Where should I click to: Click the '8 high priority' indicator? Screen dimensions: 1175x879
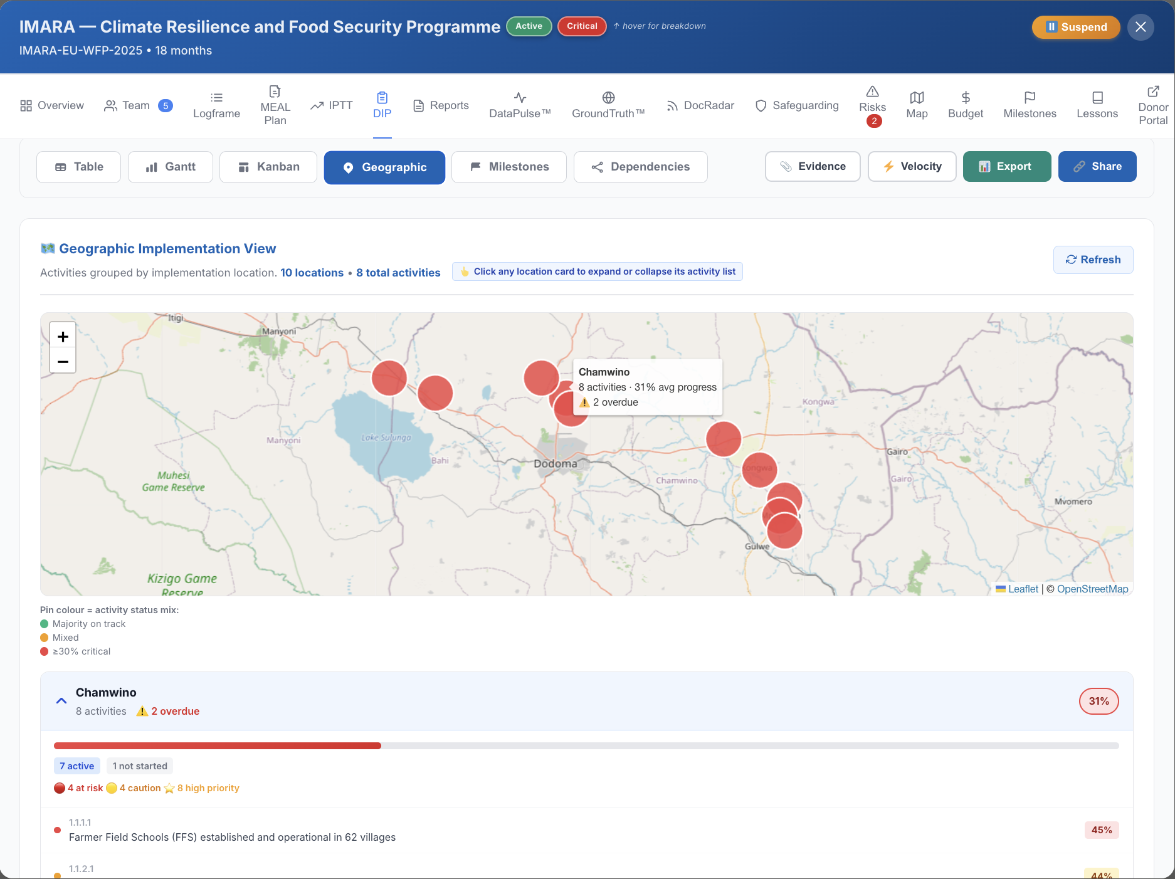pyautogui.click(x=202, y=788)
